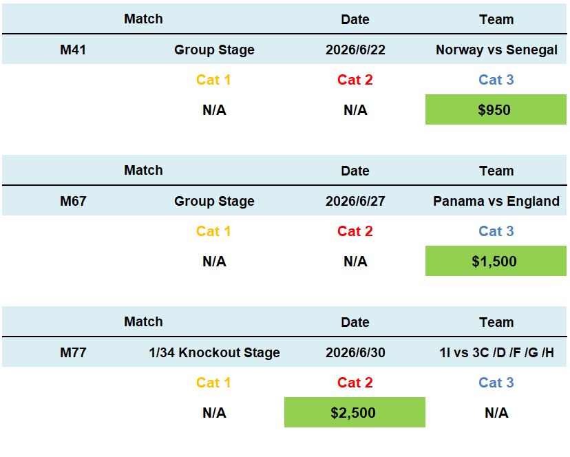Image resolution: width=570 pixels, height=457 pixels.
Task: Click the $950 price cell
Action: [495, 110]
